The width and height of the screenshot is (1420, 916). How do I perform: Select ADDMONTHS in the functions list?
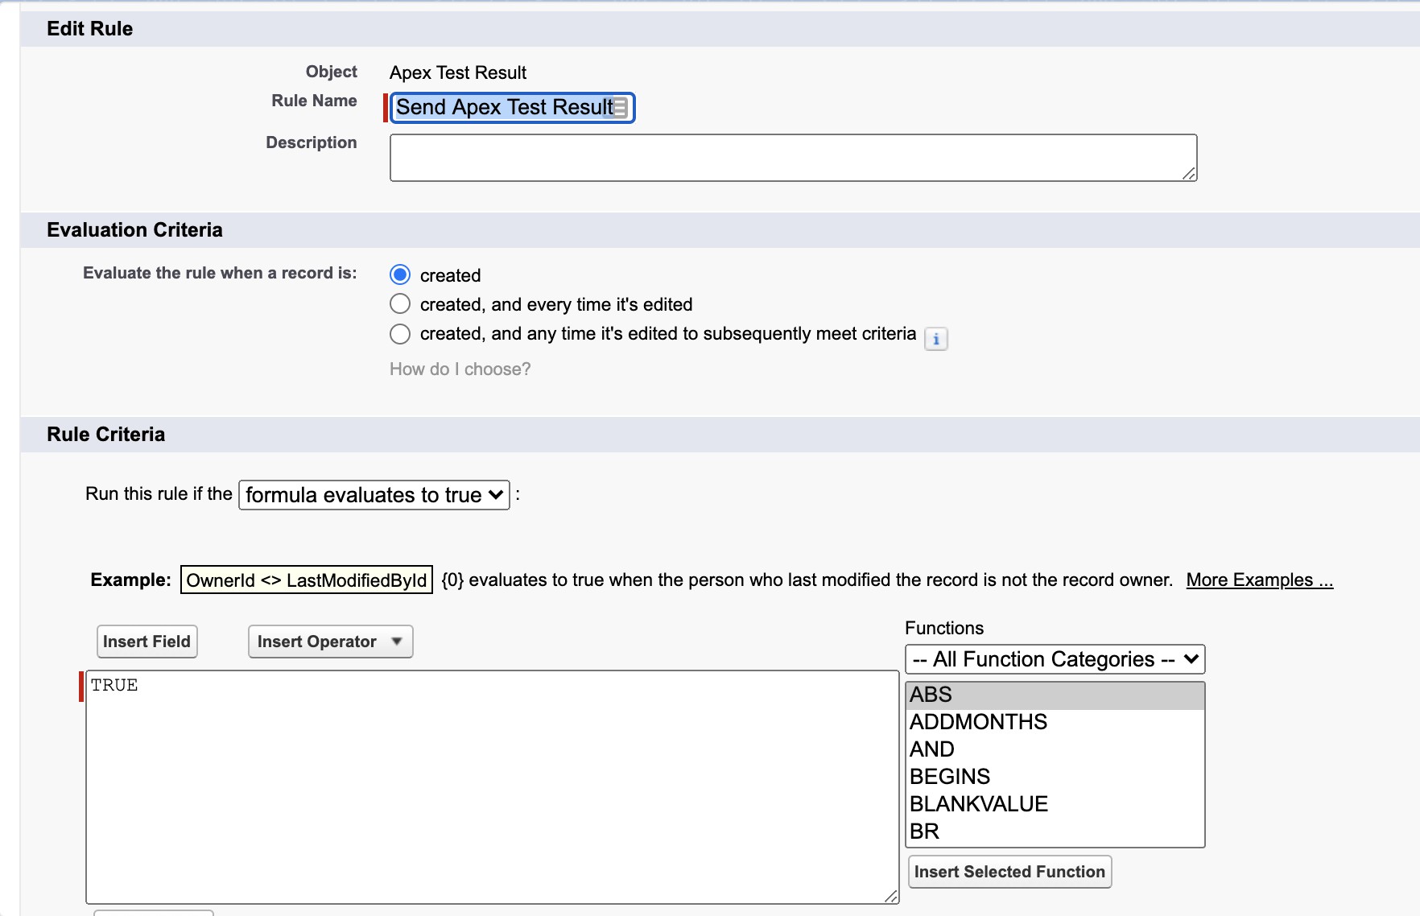[1055, 722]
